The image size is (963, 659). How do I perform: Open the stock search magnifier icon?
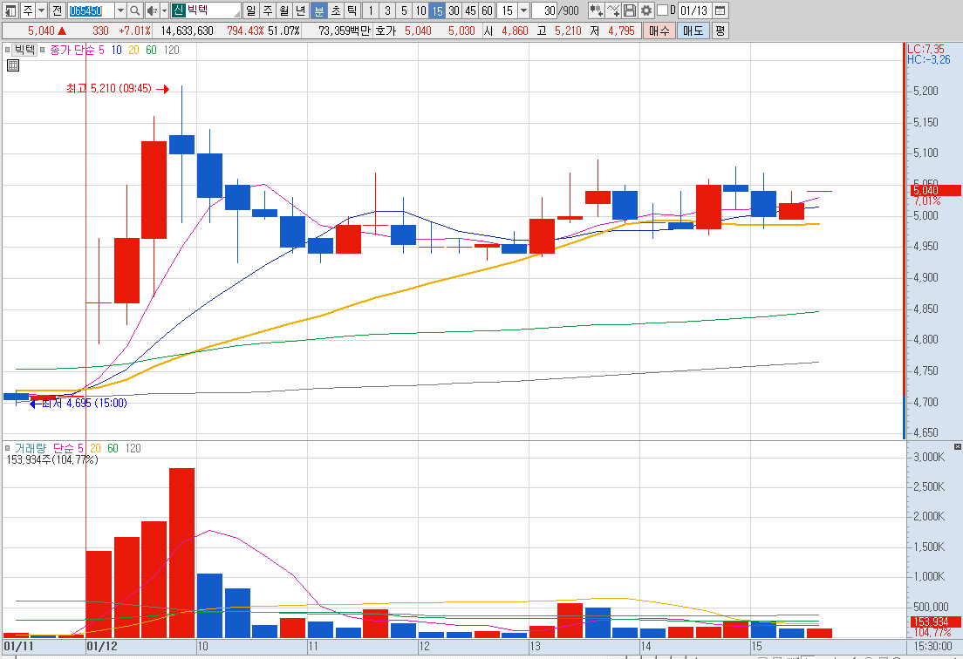click(135, 10)
